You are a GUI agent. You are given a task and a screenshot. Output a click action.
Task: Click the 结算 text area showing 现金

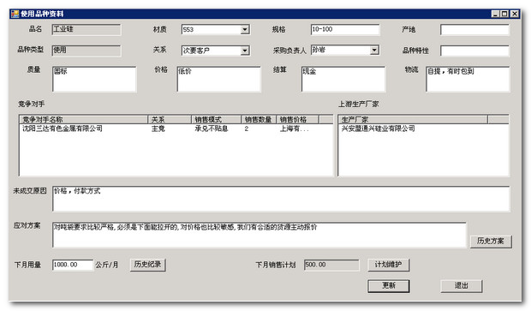tap(343, 79)
